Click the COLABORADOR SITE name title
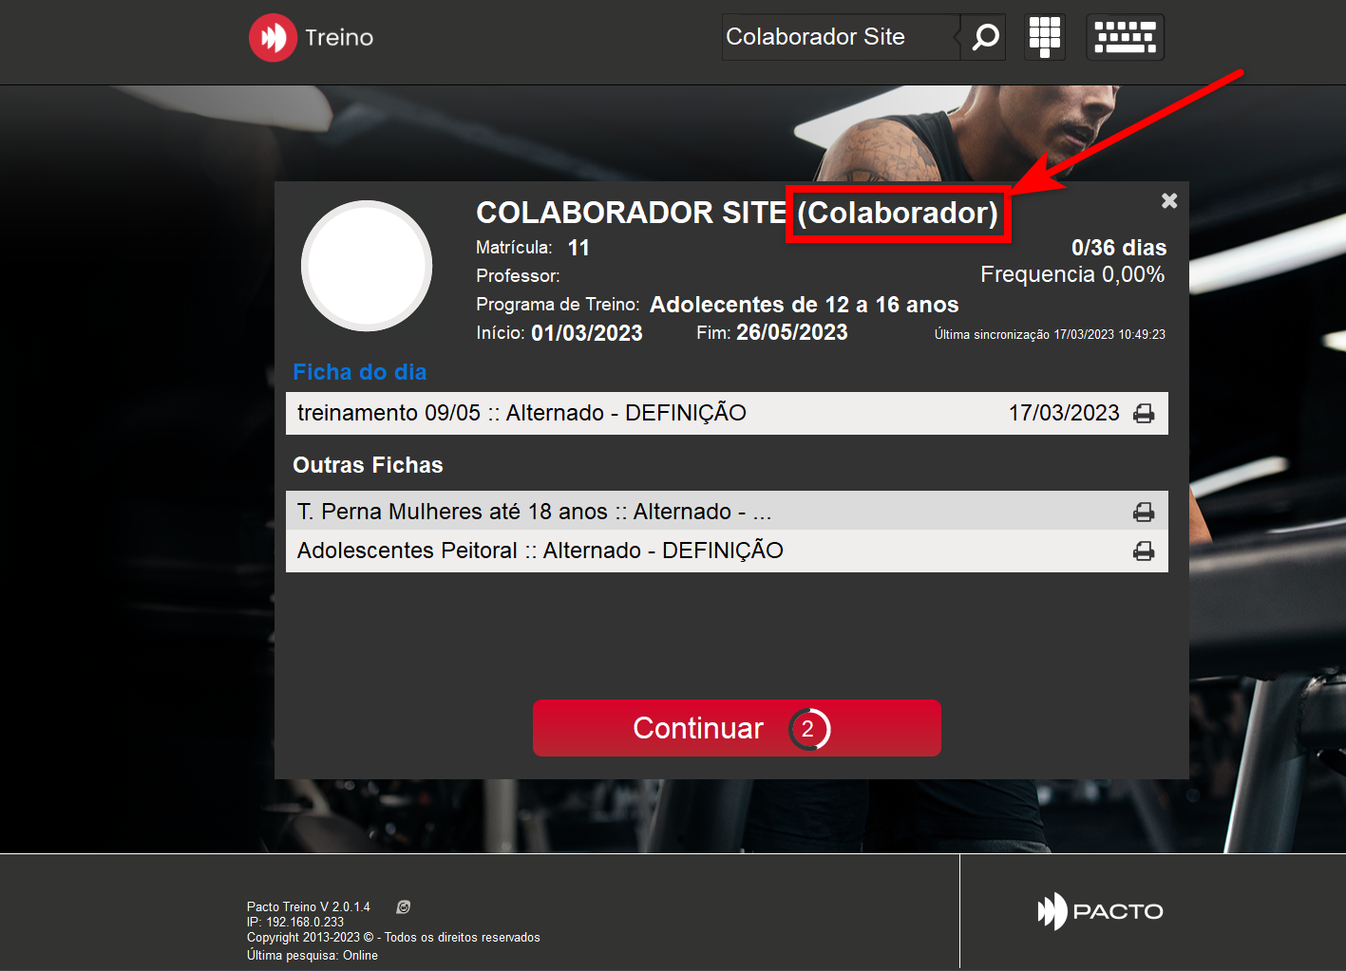Viewport: 1346px width, 971px height. (x=632, y=213)
